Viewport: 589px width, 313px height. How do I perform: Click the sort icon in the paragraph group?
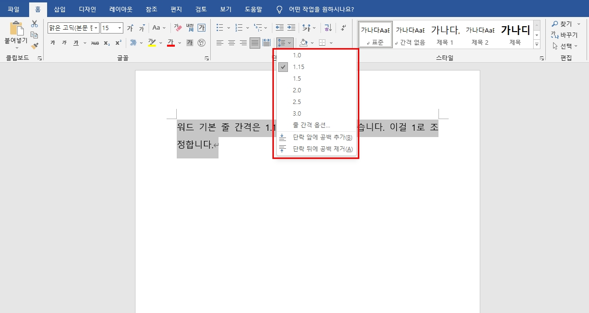click(328, 28)
